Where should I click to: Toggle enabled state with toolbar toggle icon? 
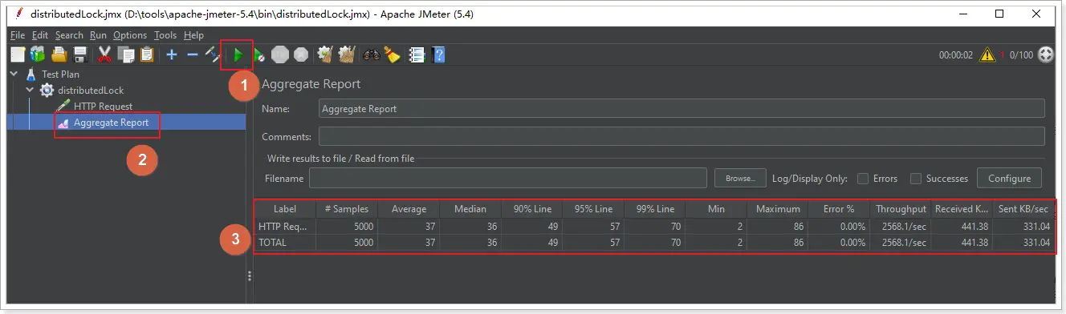tap(212, 54)
